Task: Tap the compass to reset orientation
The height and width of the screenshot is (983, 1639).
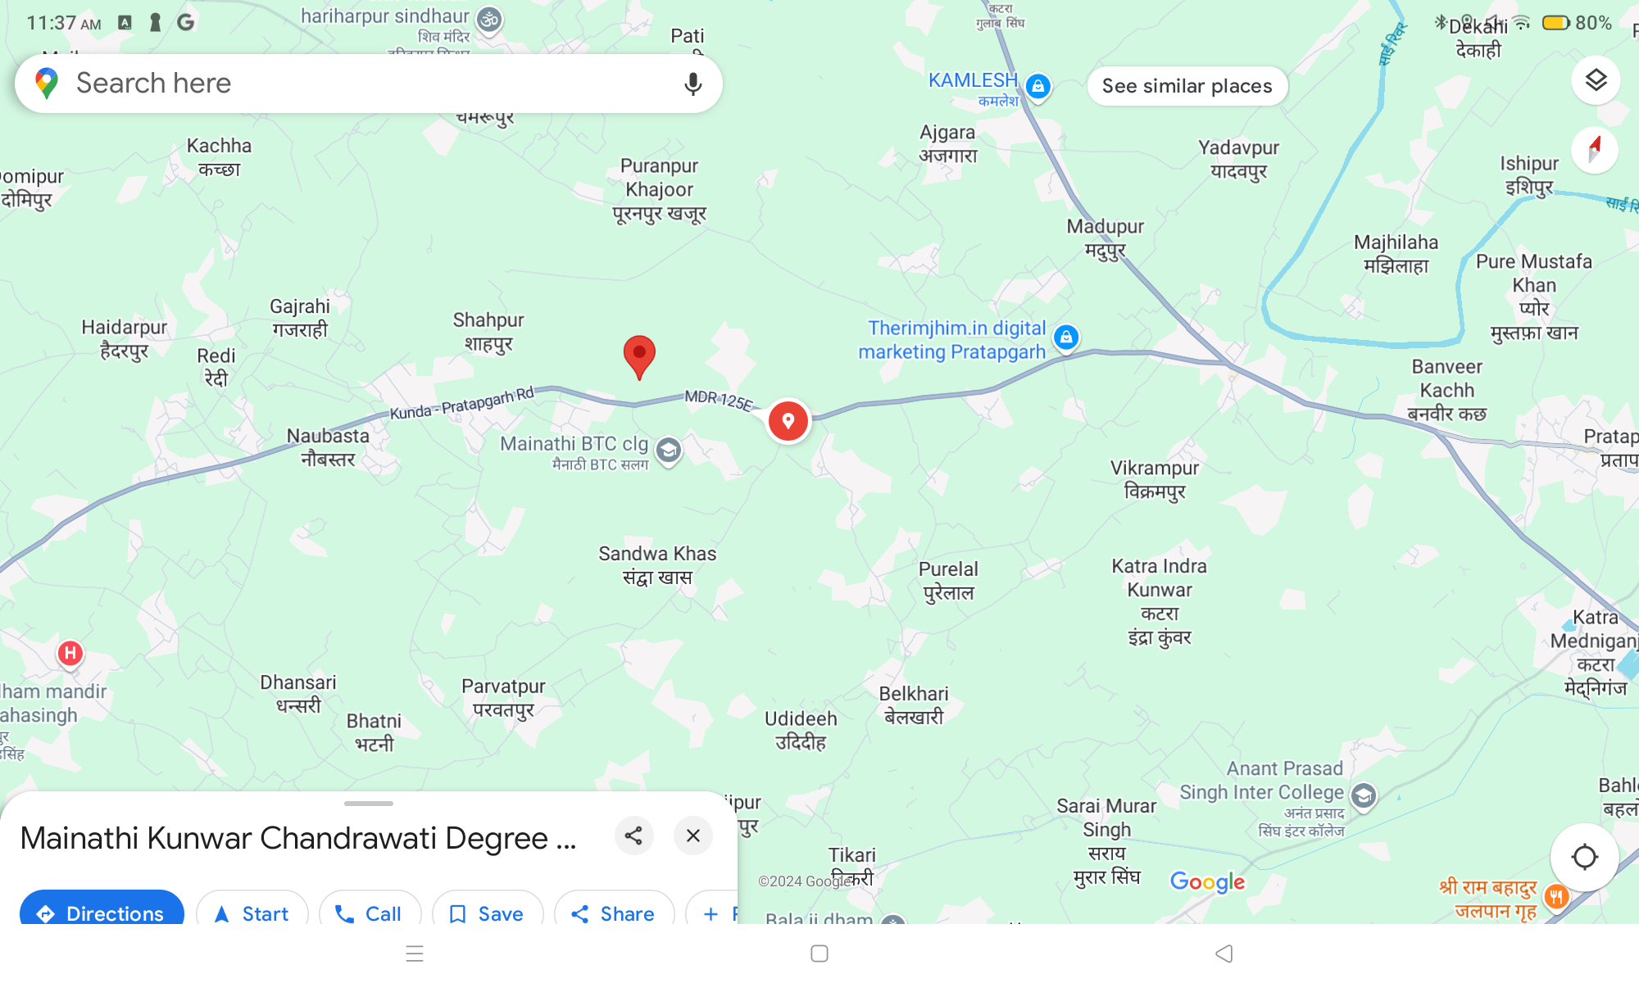Action: tap(1595, 150)
